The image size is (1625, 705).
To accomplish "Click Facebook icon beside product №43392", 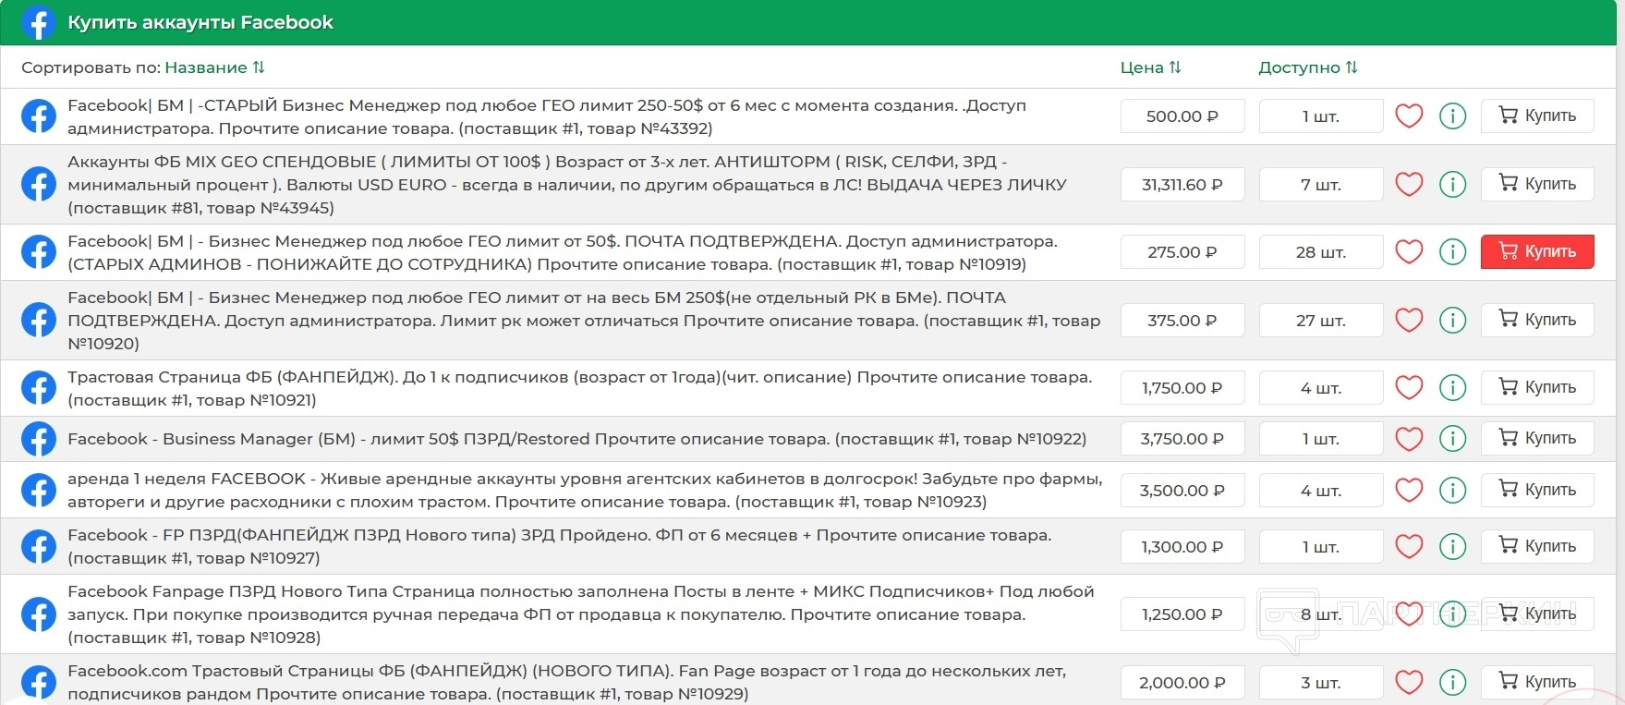I will click(39, 116).
